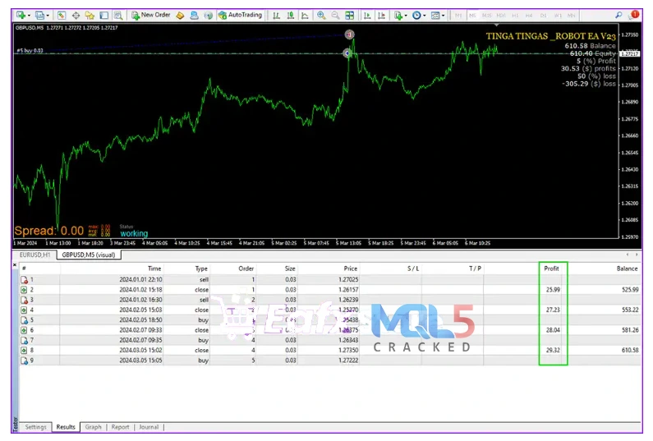Open the Journal tab in Tester
Image resolution: width=653 pixels, height=441 pixels.
coord(148,427)
